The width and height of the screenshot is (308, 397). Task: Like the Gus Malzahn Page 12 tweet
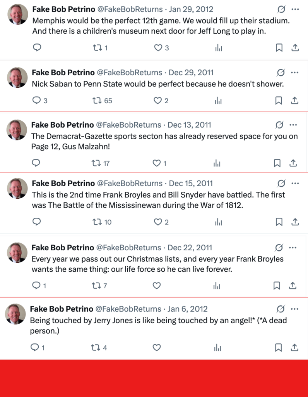[x=157, y=163]
